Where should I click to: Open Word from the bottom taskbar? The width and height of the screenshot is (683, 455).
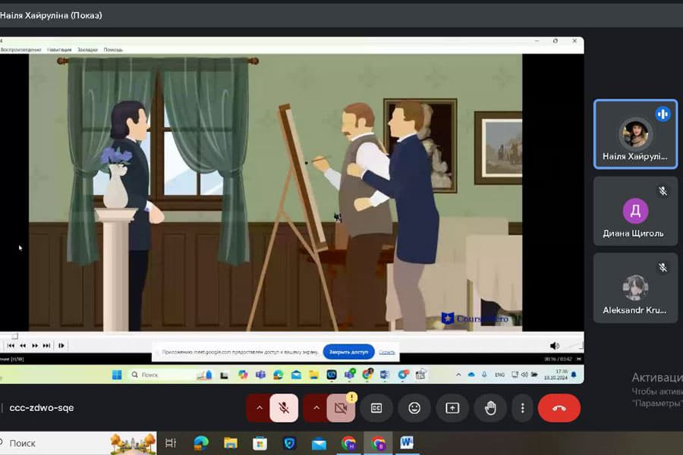click(x=407, y=443)
